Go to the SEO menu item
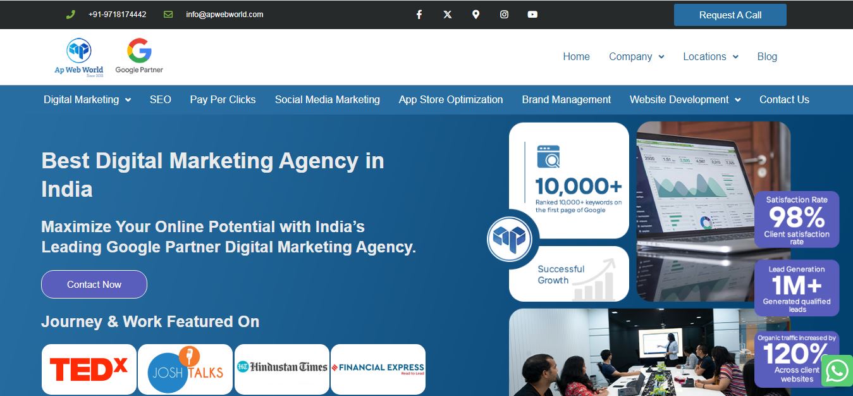 [x=161, y=99]
